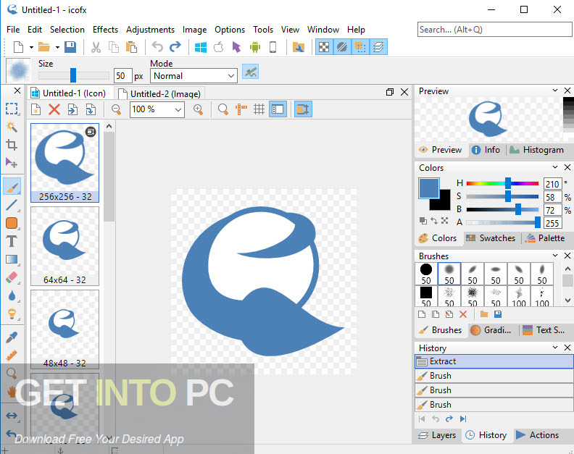Select the gradient fill tool
Viewport: 574px width, 454px height.
click(12, 259)
